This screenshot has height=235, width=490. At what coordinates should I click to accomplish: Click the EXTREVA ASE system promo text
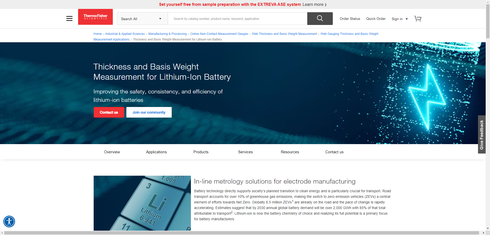pos(230,4)
